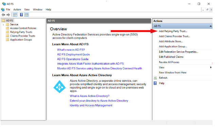The height and width of the screenshot is (127, 219).
Task: Open Extend your directory to Azure link
Action: click(x=99, y=101)
